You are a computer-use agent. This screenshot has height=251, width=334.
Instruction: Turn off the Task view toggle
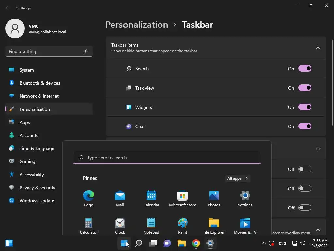pyautogui.click(x=305, y=88)
